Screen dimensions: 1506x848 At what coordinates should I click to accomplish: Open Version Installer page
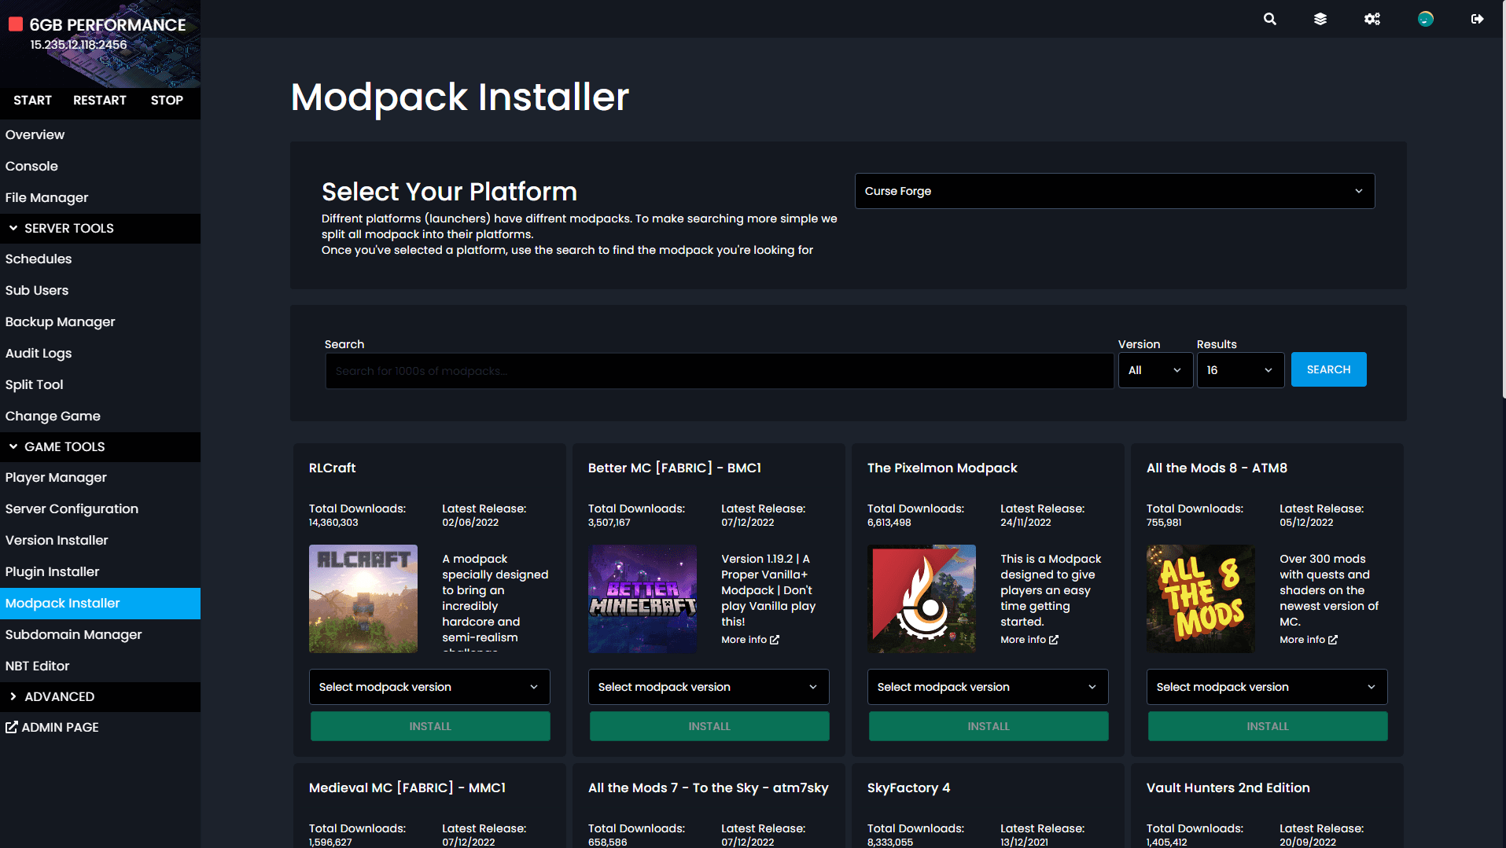[100, 540]
